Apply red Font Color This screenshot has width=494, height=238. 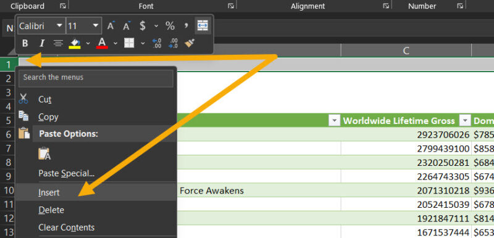tap(102, 43)
